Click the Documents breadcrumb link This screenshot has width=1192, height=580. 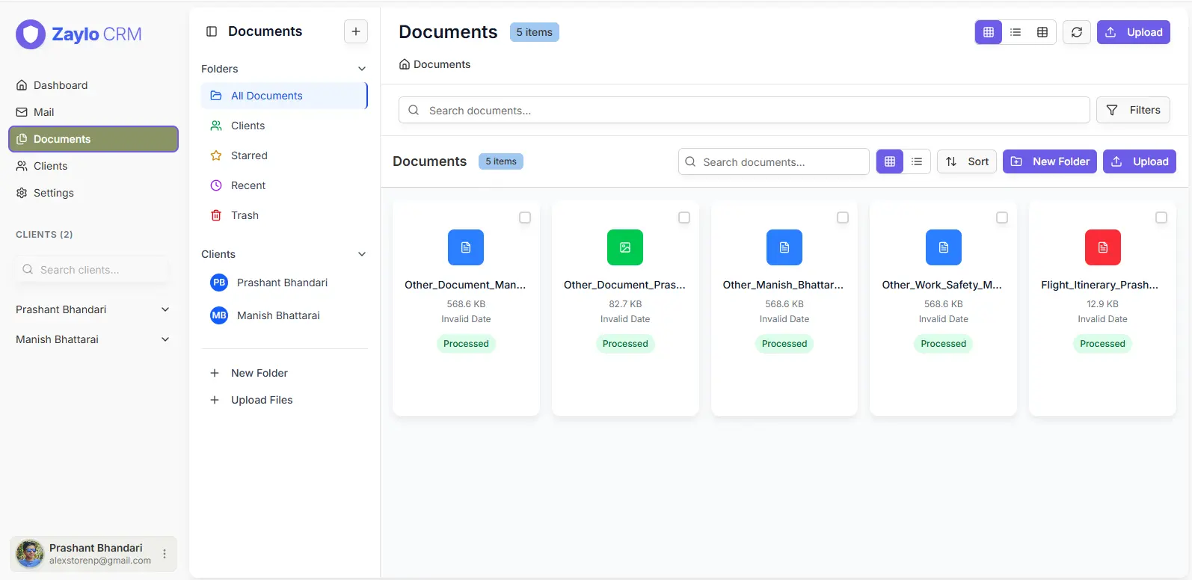(x=442, y=64)
